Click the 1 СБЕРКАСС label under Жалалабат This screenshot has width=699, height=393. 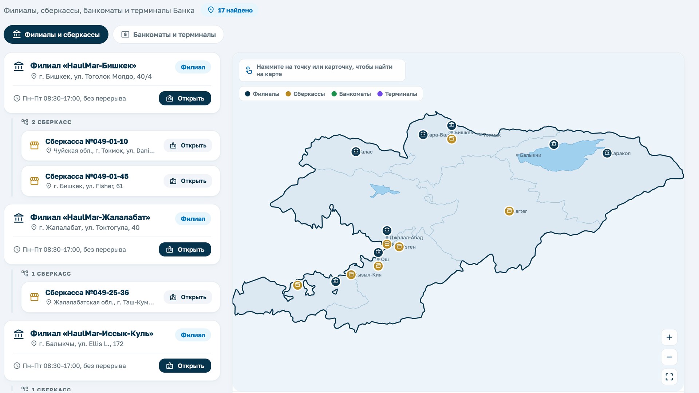(x=51, y=274)
